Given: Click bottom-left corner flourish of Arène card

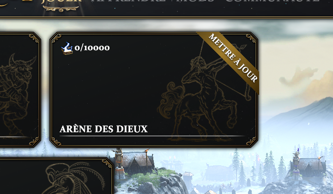Looking at the screenshot, I should [x=56, y=141].
